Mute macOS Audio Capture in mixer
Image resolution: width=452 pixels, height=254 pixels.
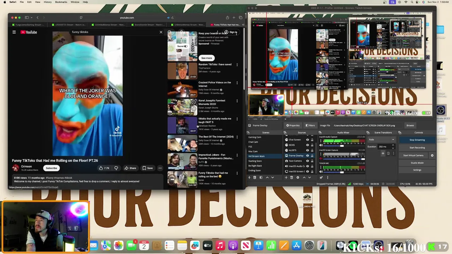pos(321,145)
